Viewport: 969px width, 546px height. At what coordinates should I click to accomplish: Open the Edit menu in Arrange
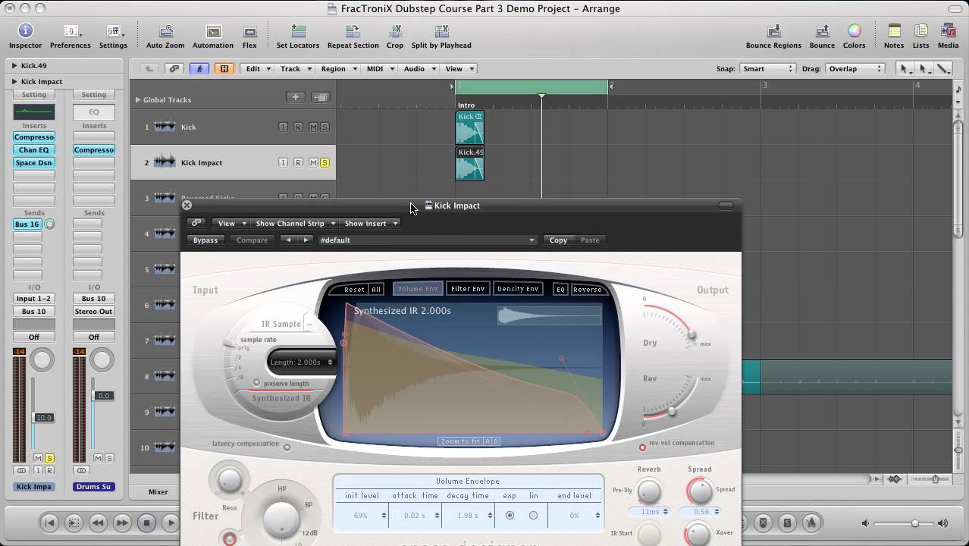(258, 68)
